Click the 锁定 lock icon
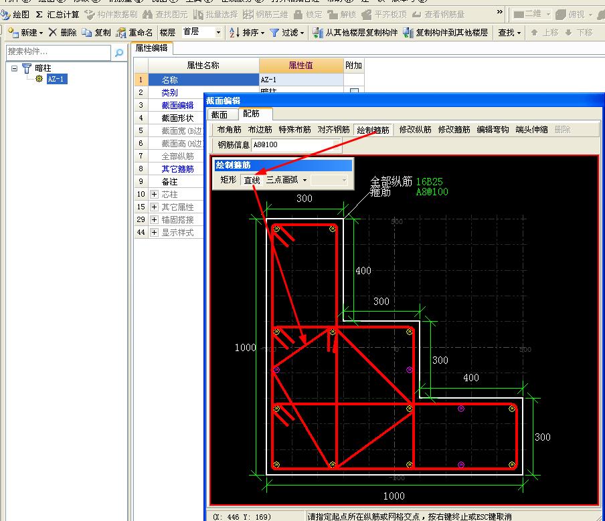This screenshot has width=605, height=521. point(298,15)
